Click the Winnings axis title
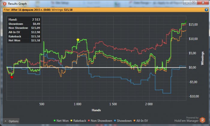Screen dimensions: 210x126 tap(202, 58)
